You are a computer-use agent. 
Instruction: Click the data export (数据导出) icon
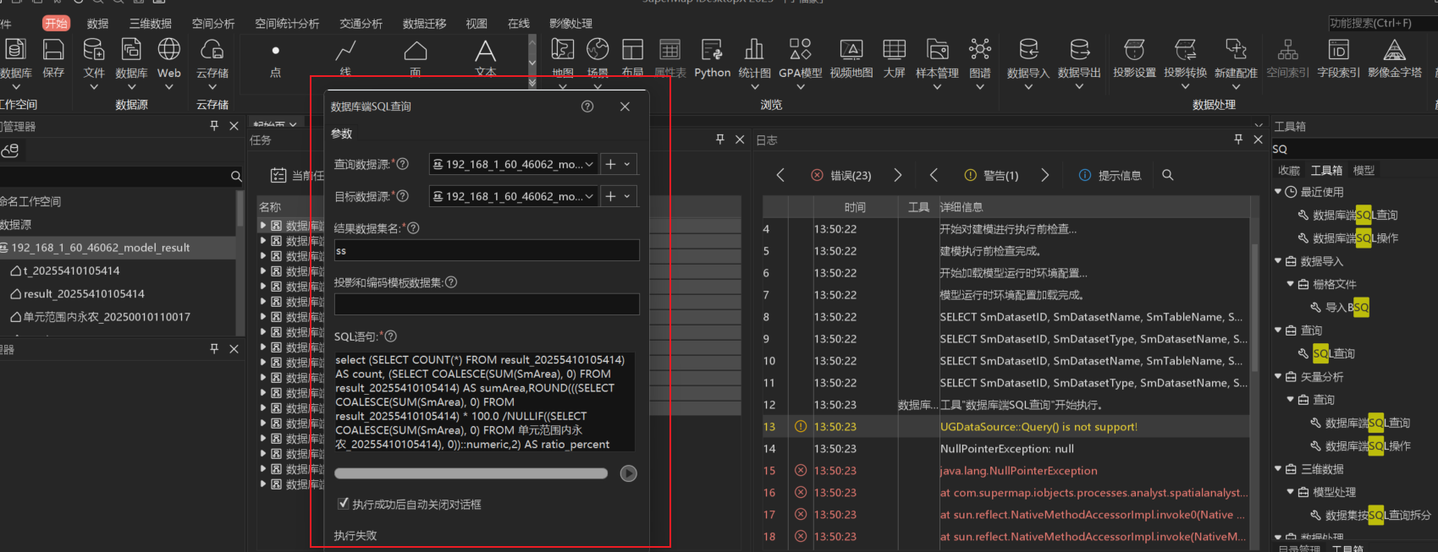click(x=1079, y=50)
